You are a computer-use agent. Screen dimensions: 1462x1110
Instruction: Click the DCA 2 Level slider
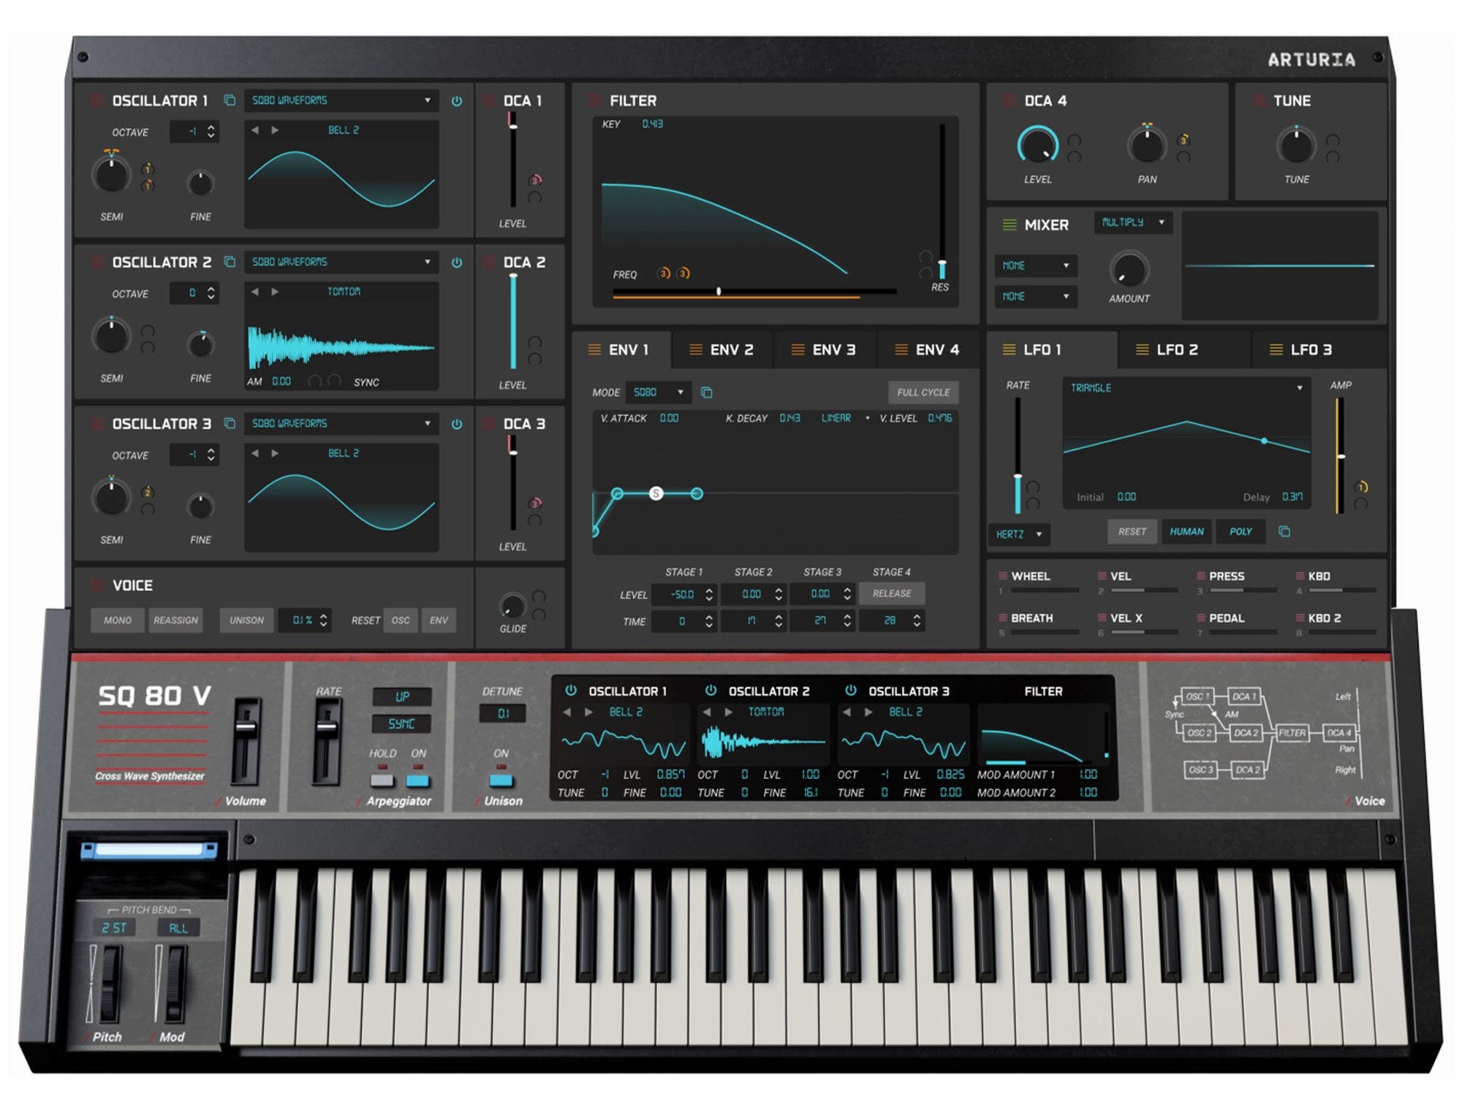tap(513, 322)
